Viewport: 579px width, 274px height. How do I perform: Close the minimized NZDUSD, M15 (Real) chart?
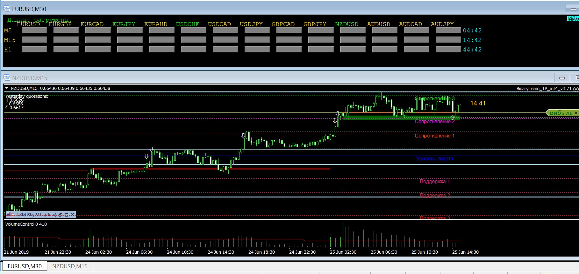pyautogui.click(x=73, y=215)
